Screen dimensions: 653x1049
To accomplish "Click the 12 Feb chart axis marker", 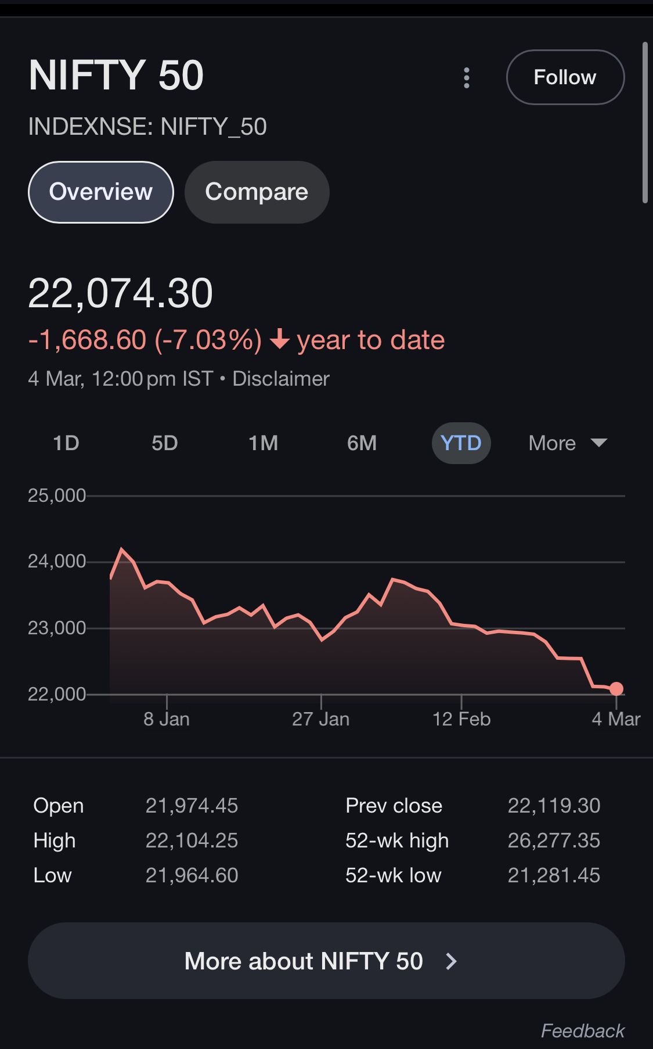I will coord(461,719).
